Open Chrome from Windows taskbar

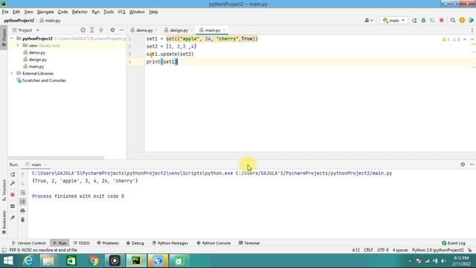tap(94, 261)
